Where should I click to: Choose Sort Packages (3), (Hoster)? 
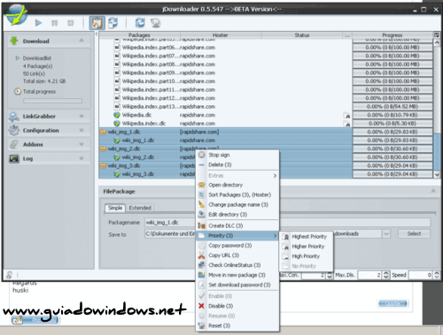237,194
